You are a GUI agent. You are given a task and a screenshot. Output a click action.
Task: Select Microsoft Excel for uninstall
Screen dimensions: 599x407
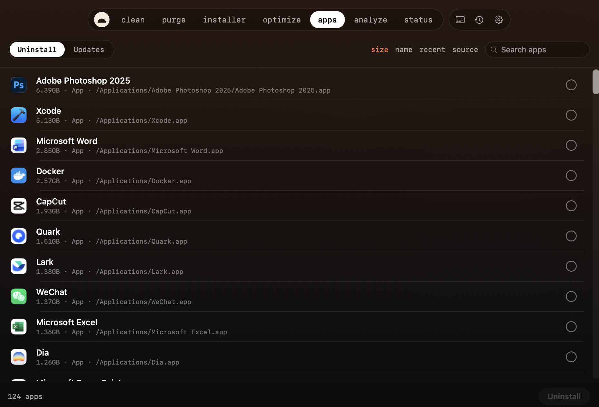point(571,327)
